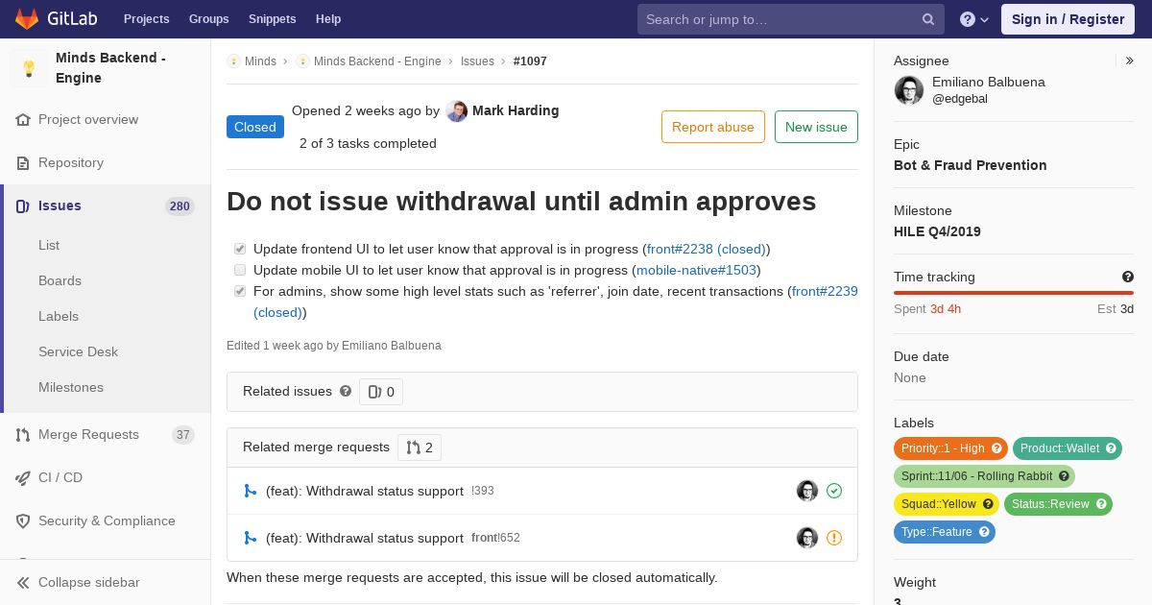1152x605 pixels.
Task: Click Emiliano Balbuena's assignee avatar
Action: [x=909, y=90]
